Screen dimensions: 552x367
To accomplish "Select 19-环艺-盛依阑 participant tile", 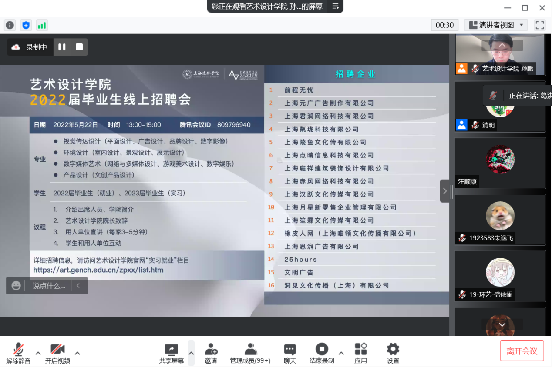I will click(x=500, y=276).
